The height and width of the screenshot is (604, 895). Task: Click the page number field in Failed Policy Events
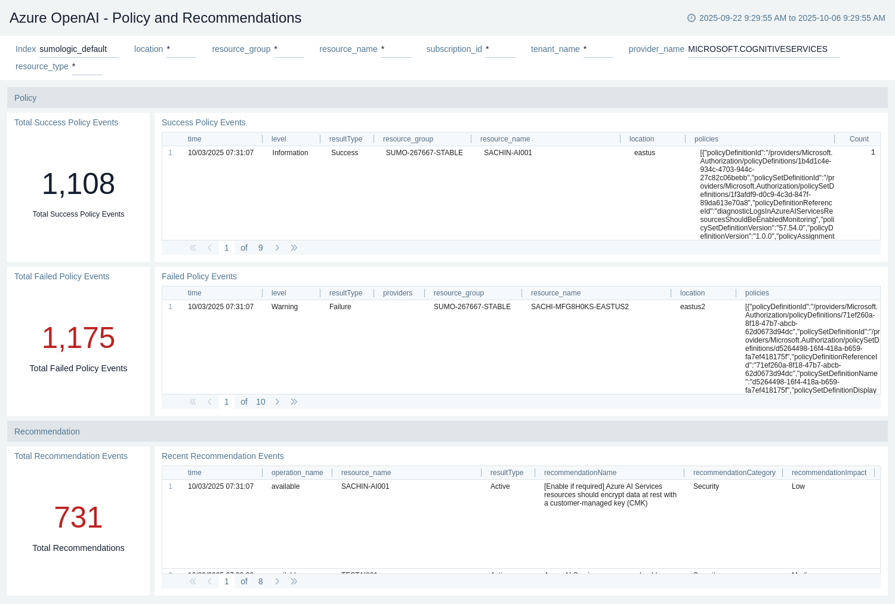[x=227, y=402]
